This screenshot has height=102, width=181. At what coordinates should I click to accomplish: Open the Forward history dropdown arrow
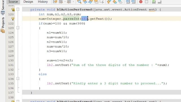pos(73,2)
